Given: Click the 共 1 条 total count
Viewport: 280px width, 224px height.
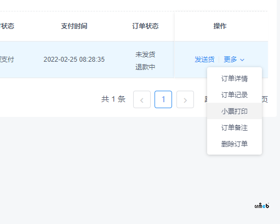Looking at the screenshot, I should pos(113,99).
